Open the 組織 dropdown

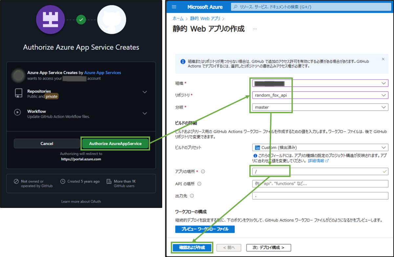pyautogui.click(x=320, y=83)
